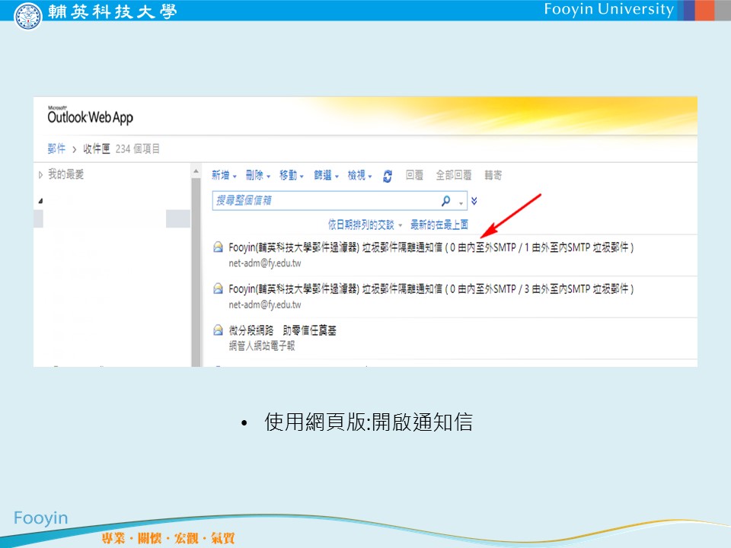
Task: Click the refresh mailbox icon
Action: [388, 176]
